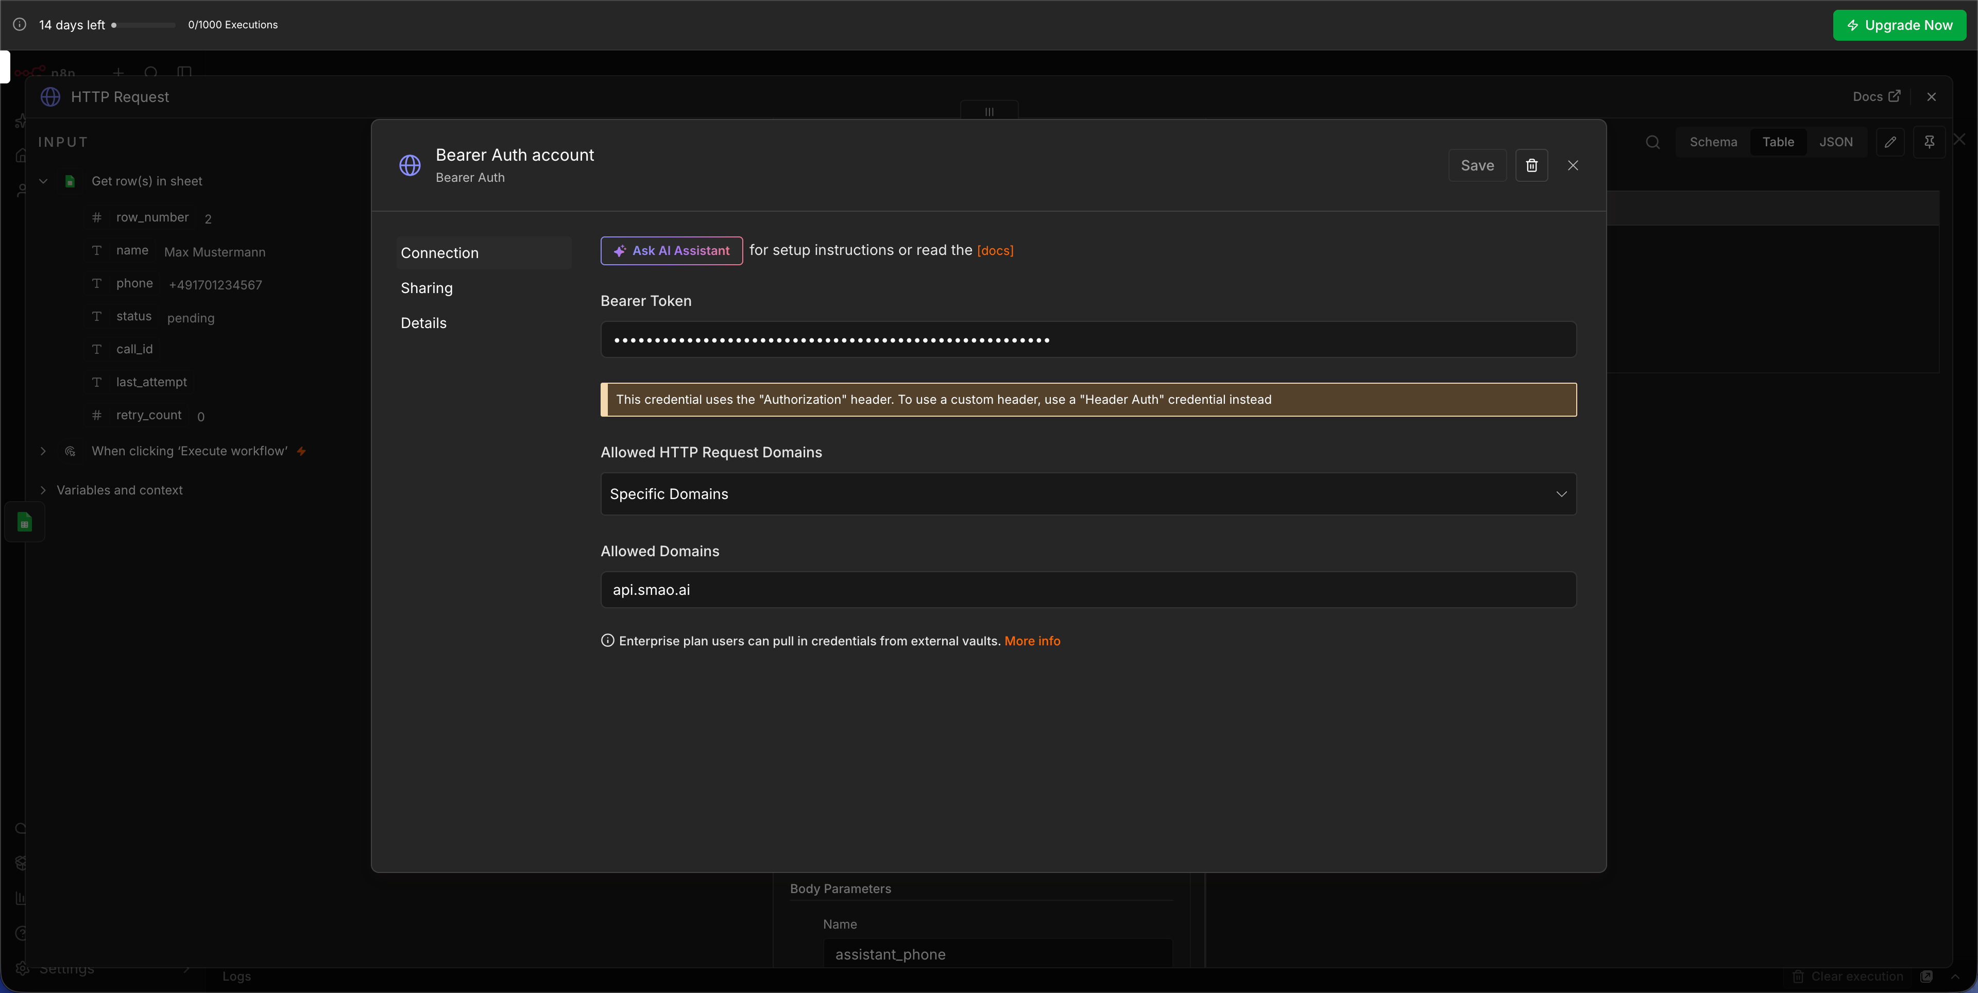
Task: Click Ask AI Assistant button
Action: (x=671, y=250)
